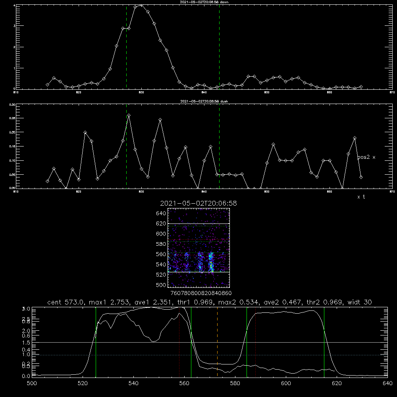This screenshot has height=397, width=397.
Task: Click the green vertical line near 563 in the bottom plot
Action: pyautogui.click(x=191, y=342)
